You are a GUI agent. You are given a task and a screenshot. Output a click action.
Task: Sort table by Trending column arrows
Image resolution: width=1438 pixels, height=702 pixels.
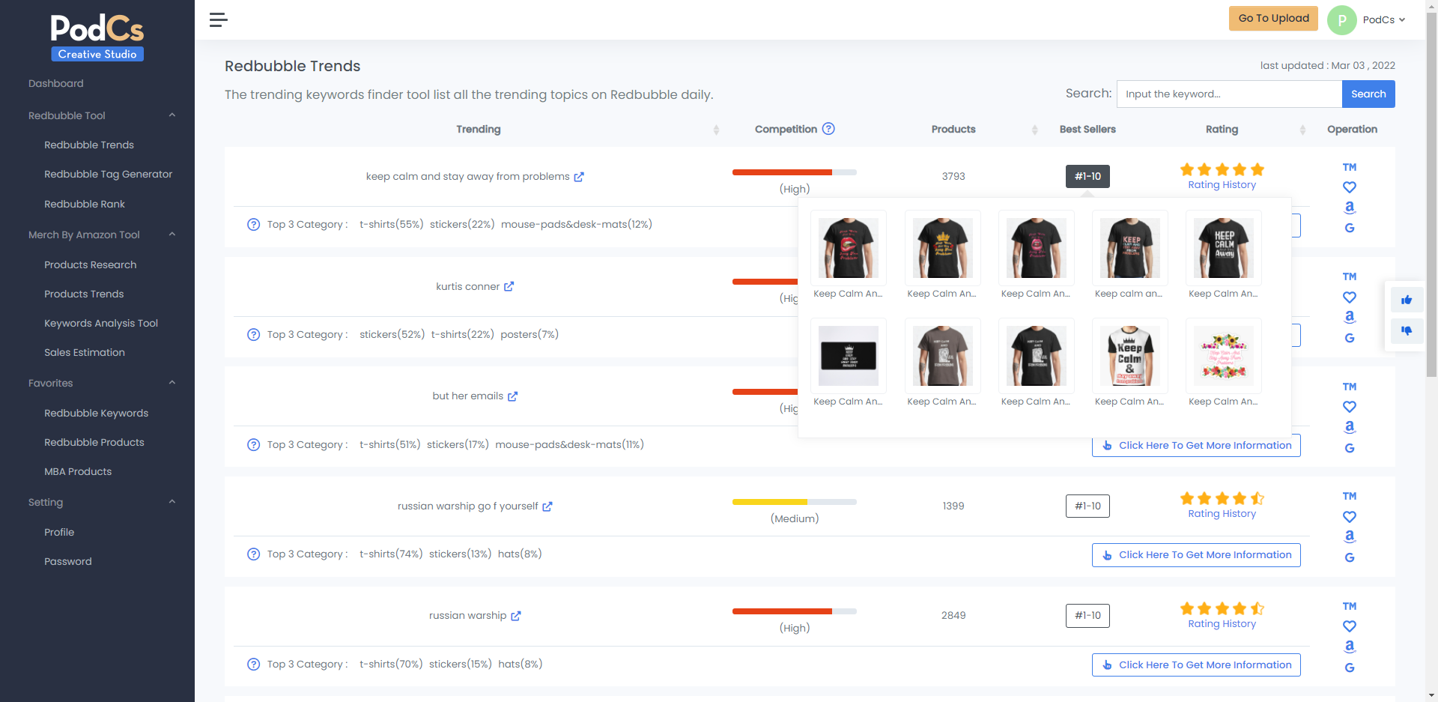tap(716, 130)
